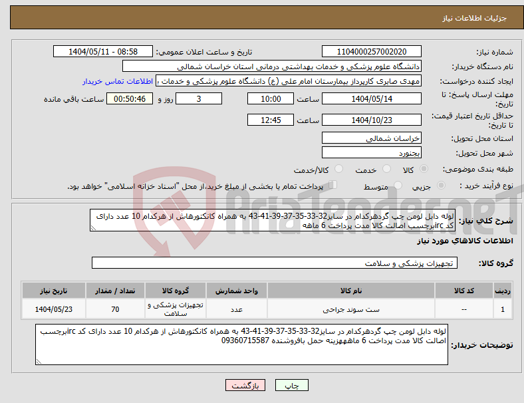
Task: Click the ردیف column header
Action: [x=502, y=291]
